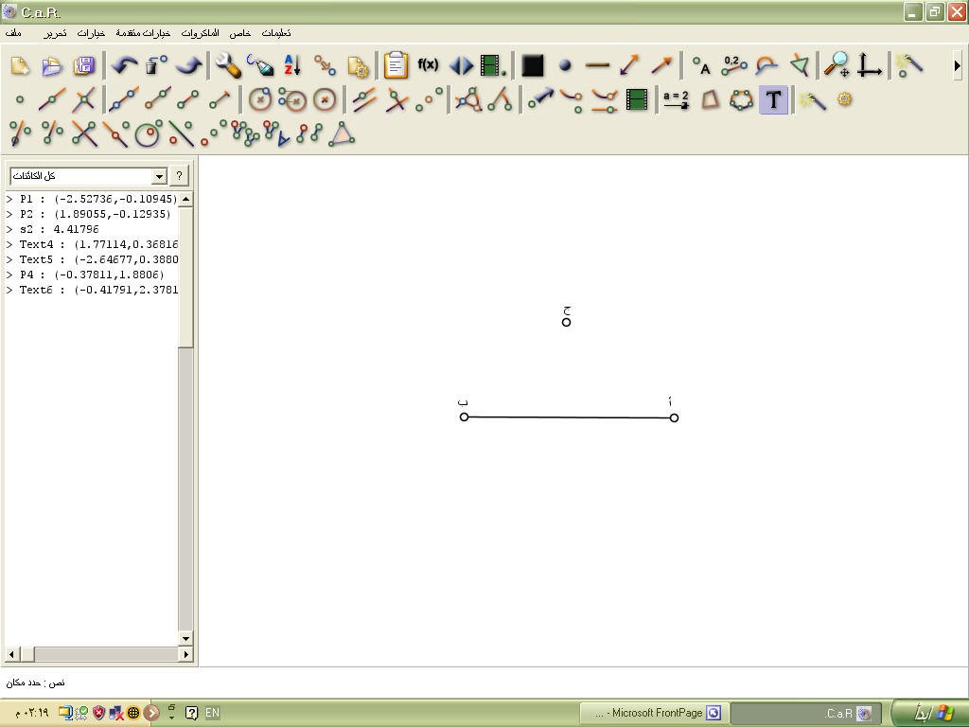This screenshot has height=727, width=969.
Task: Open the تحرير menu
Action: (55, 33)
